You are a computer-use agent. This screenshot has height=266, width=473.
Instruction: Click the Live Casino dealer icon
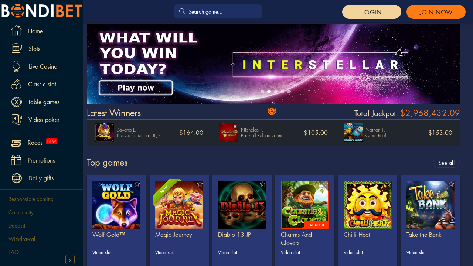(x=16, y=66)
